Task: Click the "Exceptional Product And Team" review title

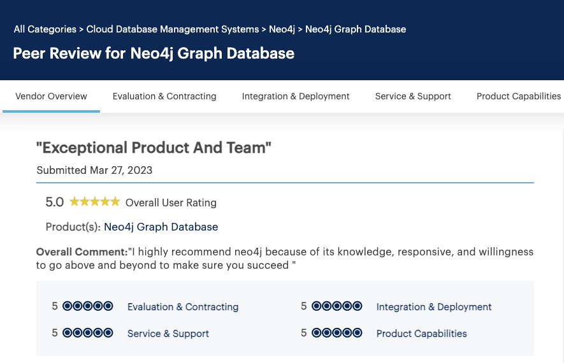Action: (154, 148)
